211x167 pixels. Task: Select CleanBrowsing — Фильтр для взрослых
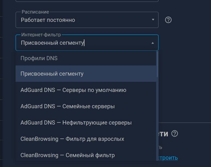(86, 139)
